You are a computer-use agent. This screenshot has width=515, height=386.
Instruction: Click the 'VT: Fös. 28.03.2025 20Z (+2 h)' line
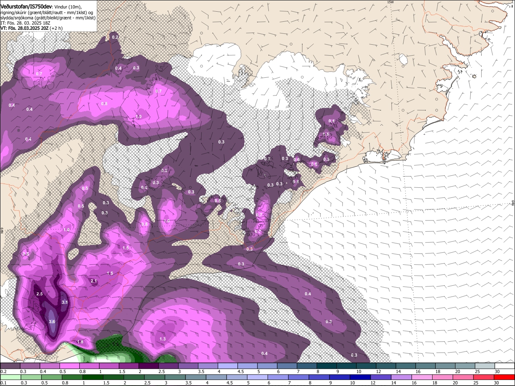(x=31, y=28)
